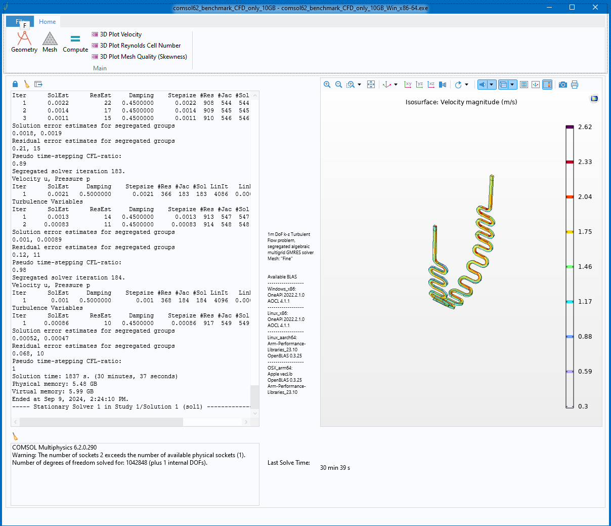Run Compute in the Home ribbon
The image size is (611, 526).
point(75,42)
